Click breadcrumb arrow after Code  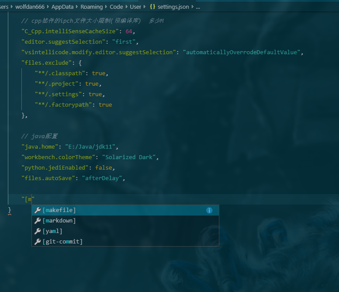pyautogui.click(x=127, y=7)
